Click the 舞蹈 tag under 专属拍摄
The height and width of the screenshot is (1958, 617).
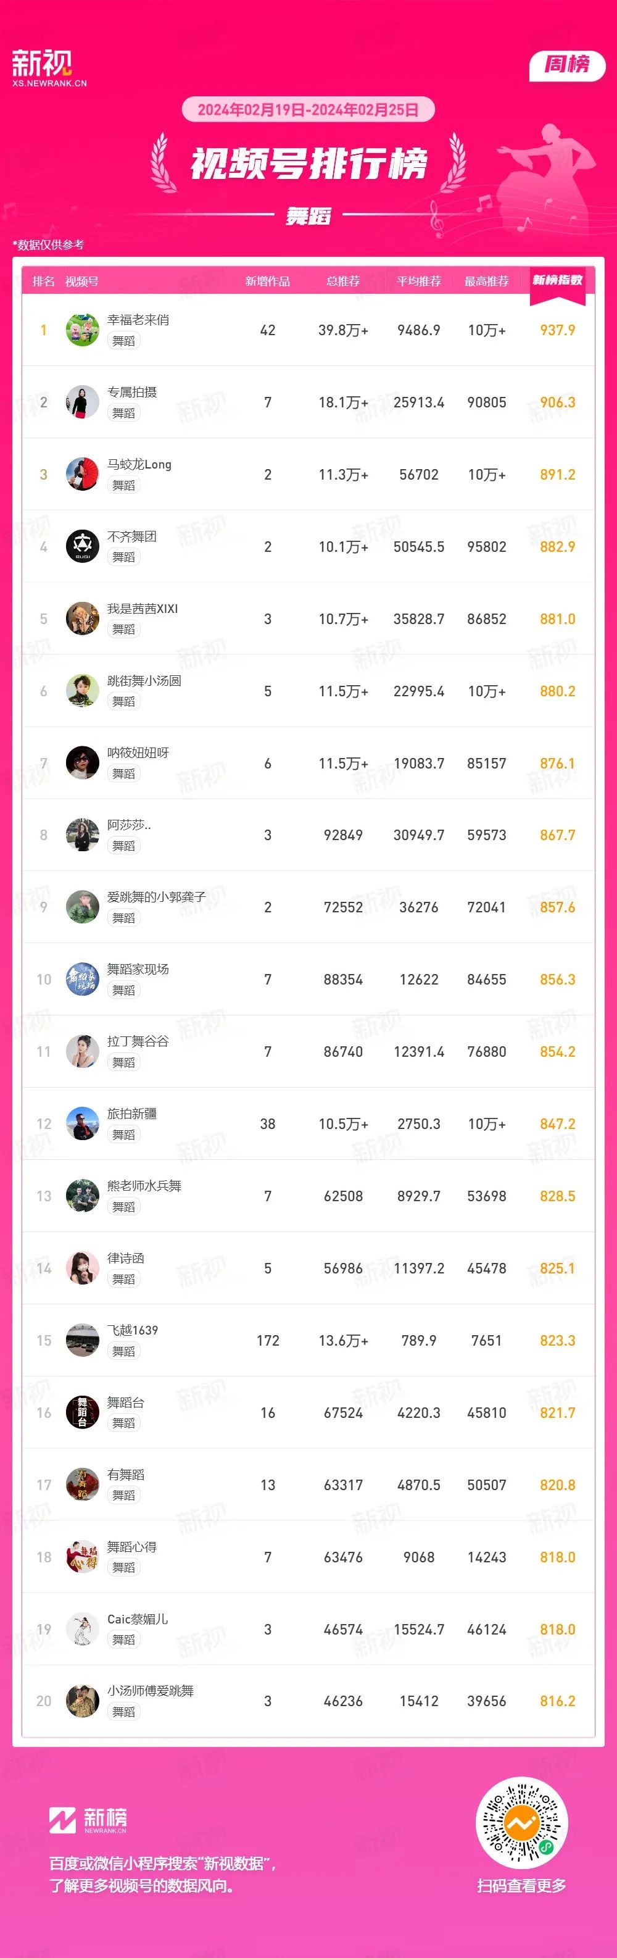[124, 413]
